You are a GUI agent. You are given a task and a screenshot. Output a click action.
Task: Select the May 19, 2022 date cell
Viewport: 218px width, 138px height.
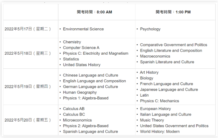28,86
